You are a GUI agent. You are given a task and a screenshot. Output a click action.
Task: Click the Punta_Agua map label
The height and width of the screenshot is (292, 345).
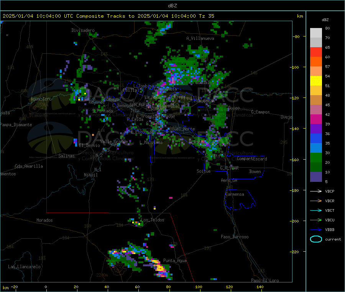(x=175, y=261)
